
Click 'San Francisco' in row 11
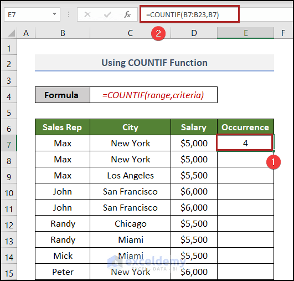click(130, 208)
